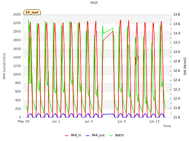189x141 pixels.
Task: Click the 12.2 right axis value
Action: pyautogui.click(x=177, y=89)
